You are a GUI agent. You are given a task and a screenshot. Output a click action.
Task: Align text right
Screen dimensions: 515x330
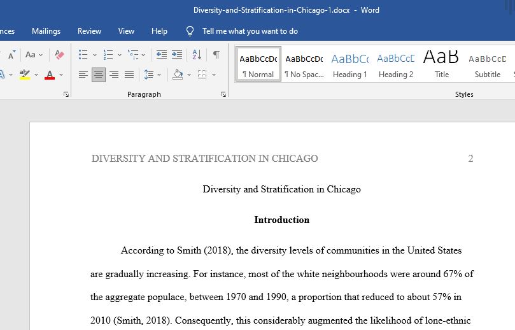tap(114, 75)
